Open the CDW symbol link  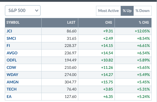point(11,67)
